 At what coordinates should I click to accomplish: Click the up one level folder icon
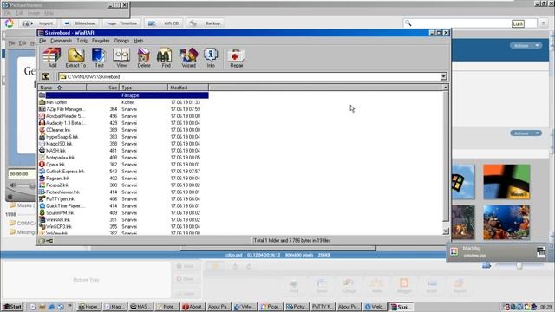pos(46,76)
